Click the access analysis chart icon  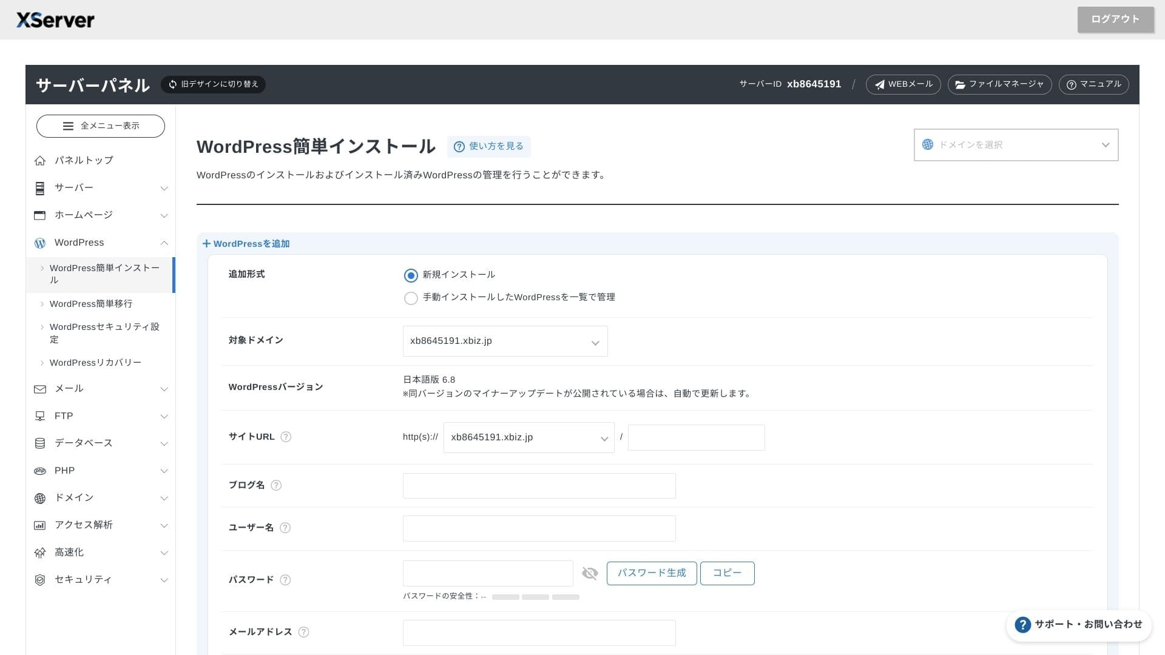(40, 525)
